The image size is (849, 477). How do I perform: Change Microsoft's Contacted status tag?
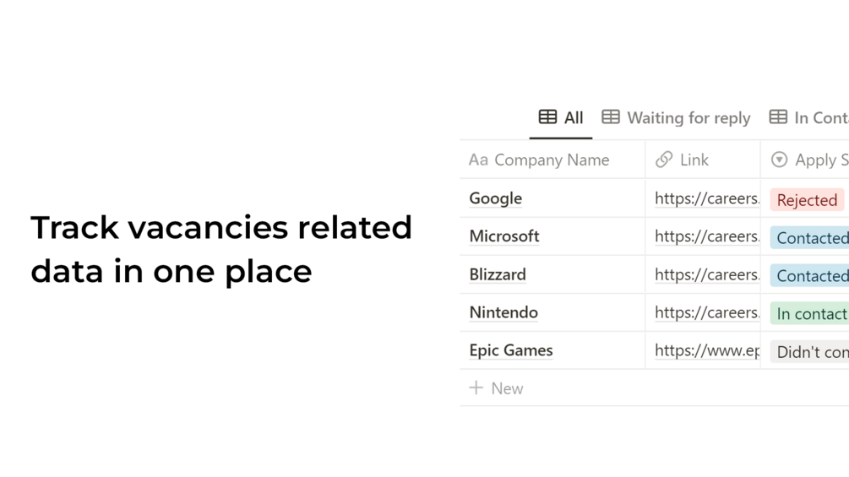click(811, 238)
